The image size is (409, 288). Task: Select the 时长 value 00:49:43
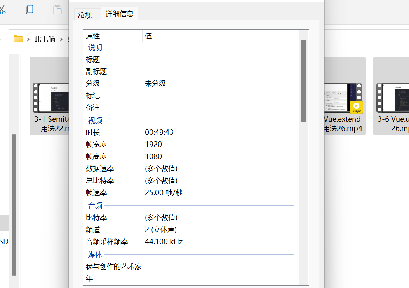(160, 132)
